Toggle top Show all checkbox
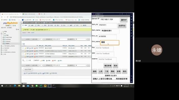179x100 pixels. (25, 39)
